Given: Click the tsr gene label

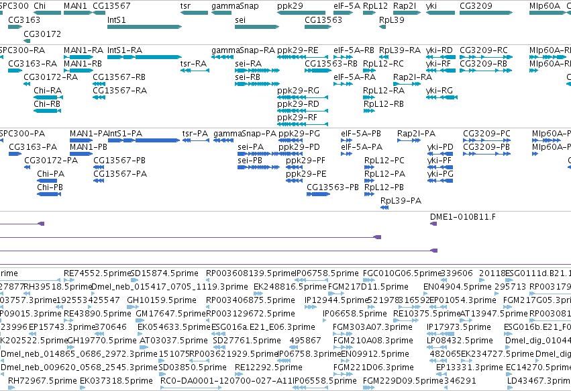Looking at the screenshot, I should coord(185,6).
